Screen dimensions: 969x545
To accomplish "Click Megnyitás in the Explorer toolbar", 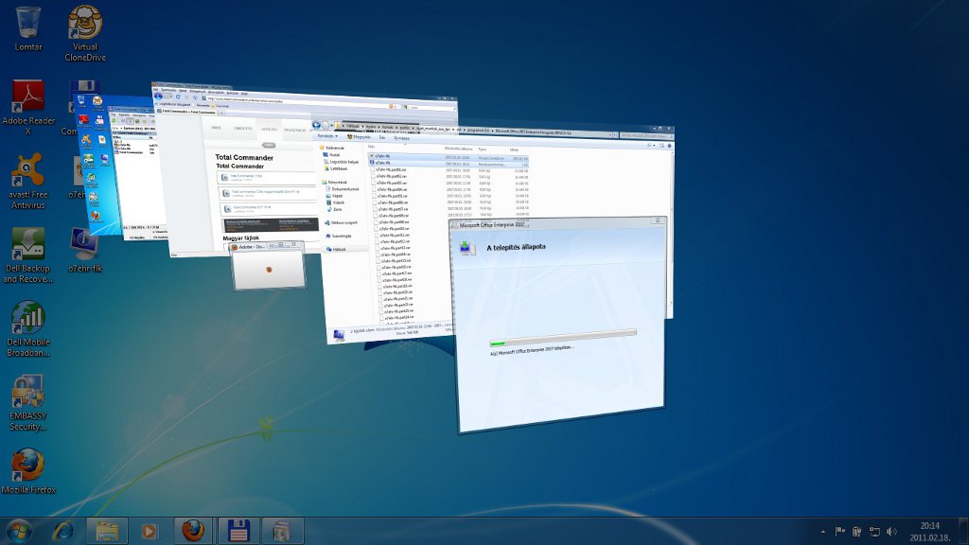I will click(360, 136).
